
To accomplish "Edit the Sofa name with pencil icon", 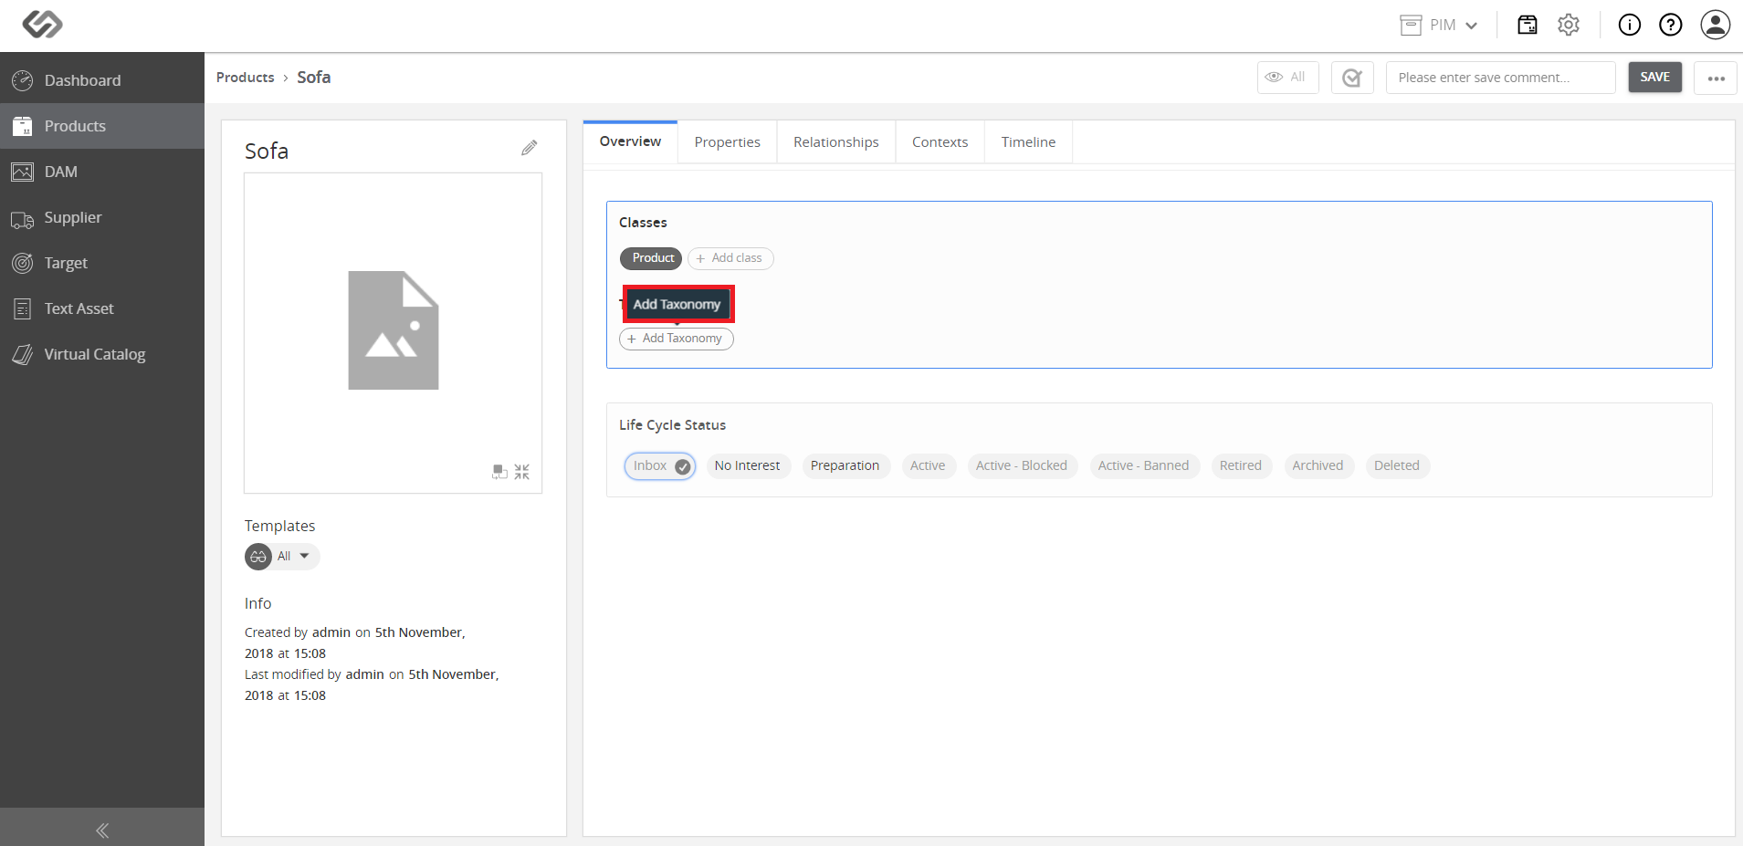I will (x=530, y=148).
